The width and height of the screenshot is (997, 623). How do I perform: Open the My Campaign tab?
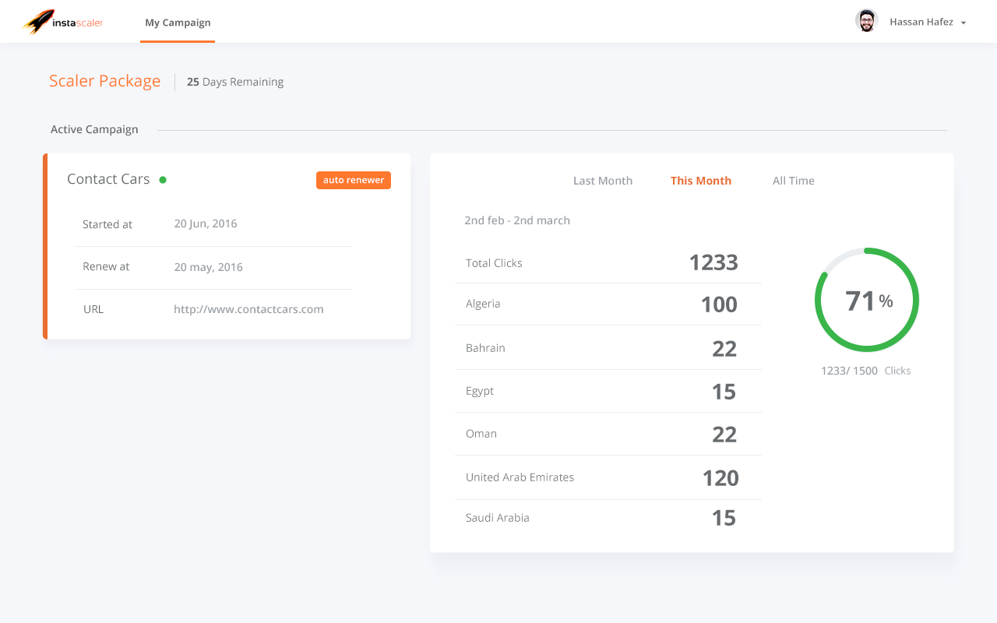point(178,23)
